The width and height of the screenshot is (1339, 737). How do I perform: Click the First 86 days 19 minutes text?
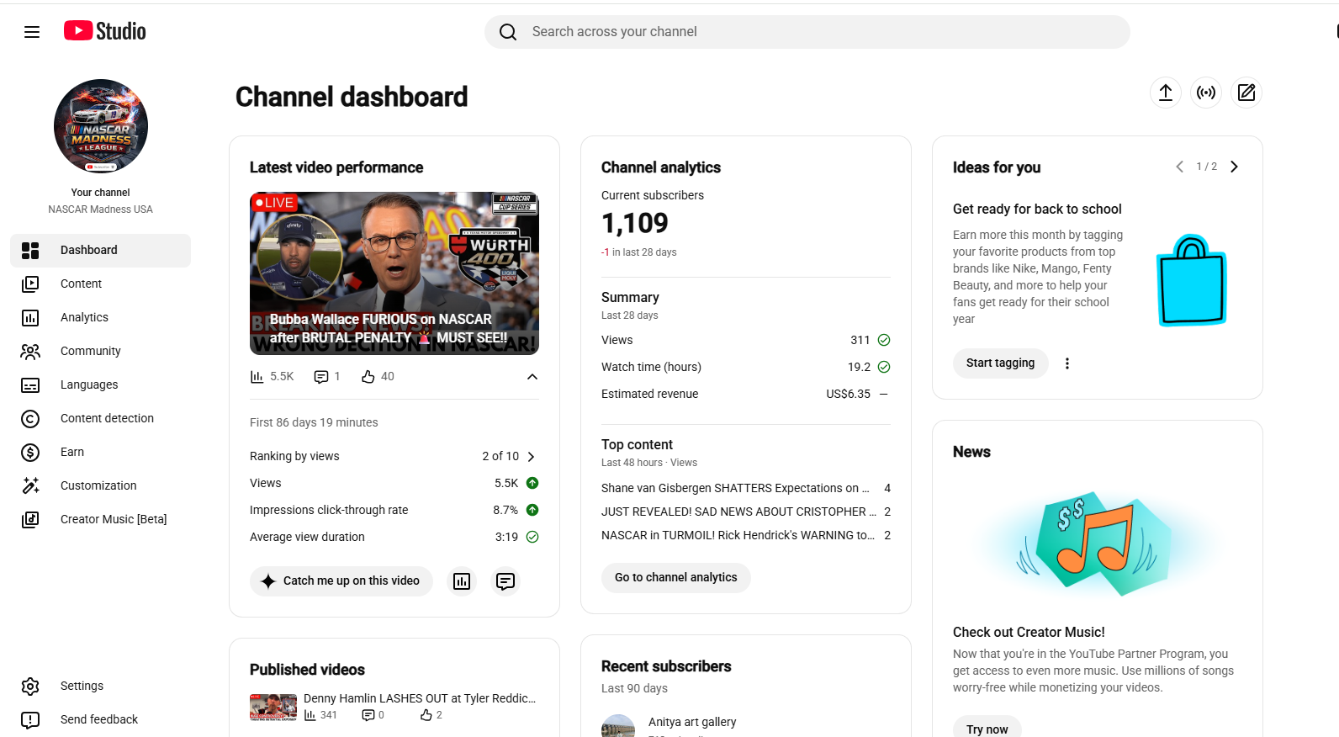point(314,422)
